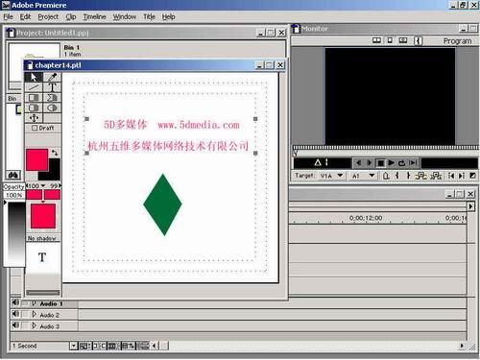Screen dimensions: 480x360
Task: Toggle the lock box for Audio 2
Action: click(x=25, y=315)
